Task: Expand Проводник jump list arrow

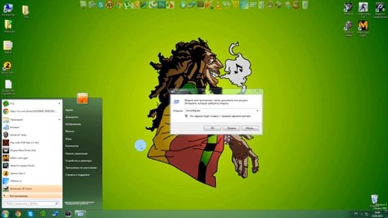Action: (59, 120)
